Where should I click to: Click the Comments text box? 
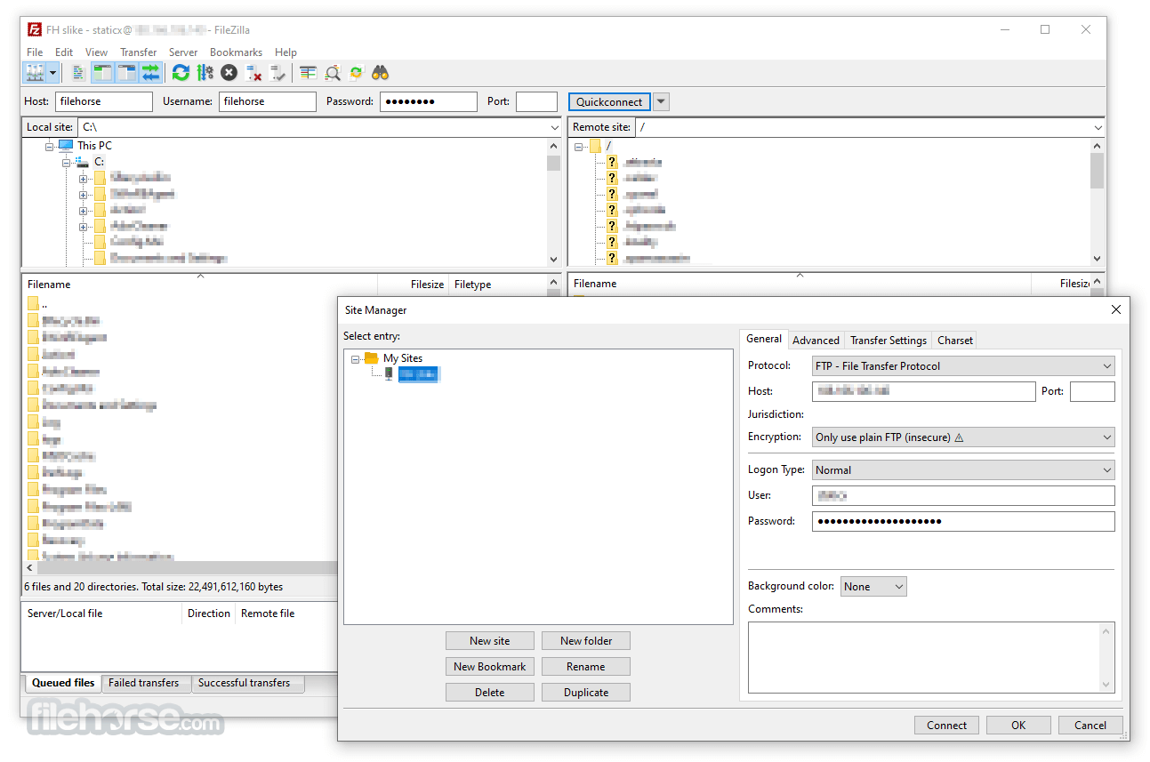931,657
